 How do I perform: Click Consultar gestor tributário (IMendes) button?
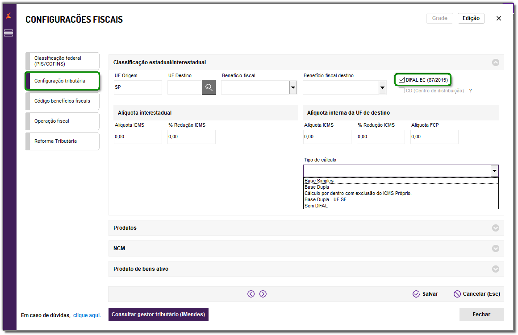[x=158, y=314]
